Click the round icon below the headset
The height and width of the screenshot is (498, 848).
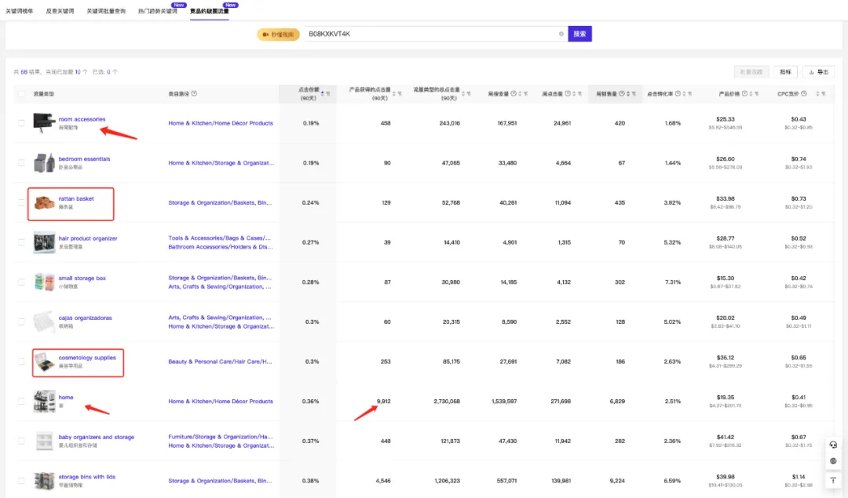pyautogui.click(x=833, y=461)
